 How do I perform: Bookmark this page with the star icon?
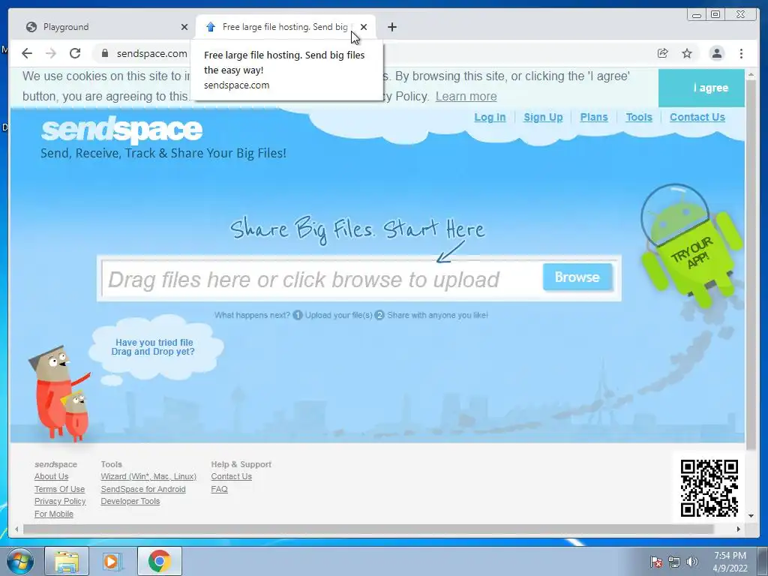687,53
